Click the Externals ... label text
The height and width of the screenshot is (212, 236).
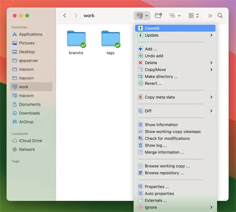click(156, 200)
